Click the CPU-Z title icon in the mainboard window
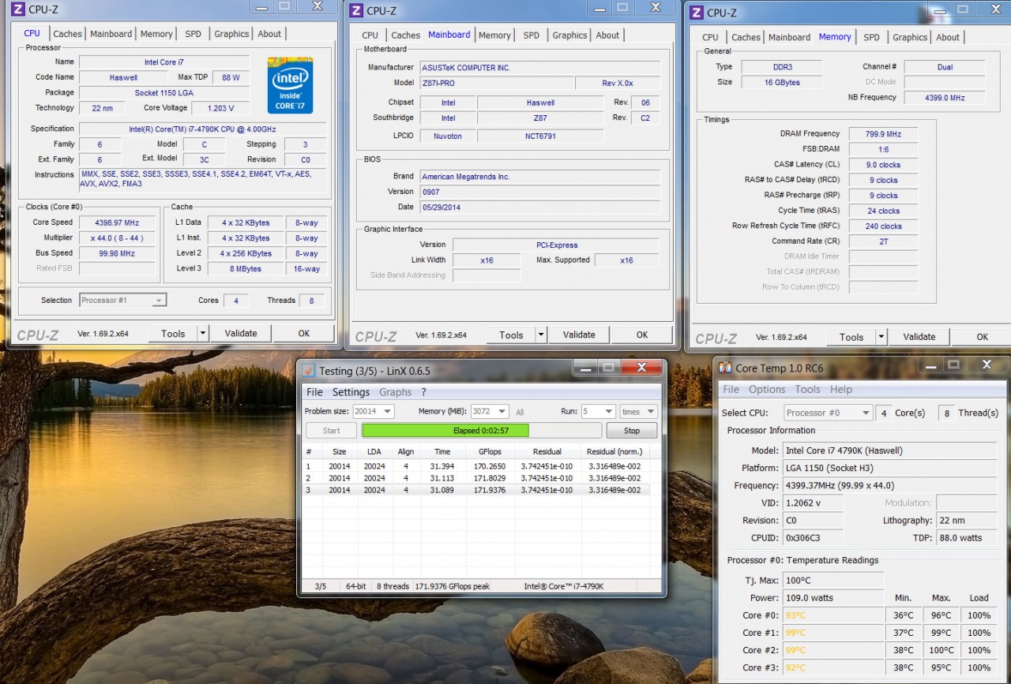This screenshot has width=1011, height=684. [x=356, y=10]
